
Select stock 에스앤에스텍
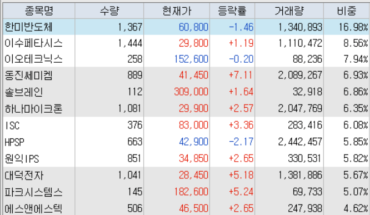pos(33,208)
